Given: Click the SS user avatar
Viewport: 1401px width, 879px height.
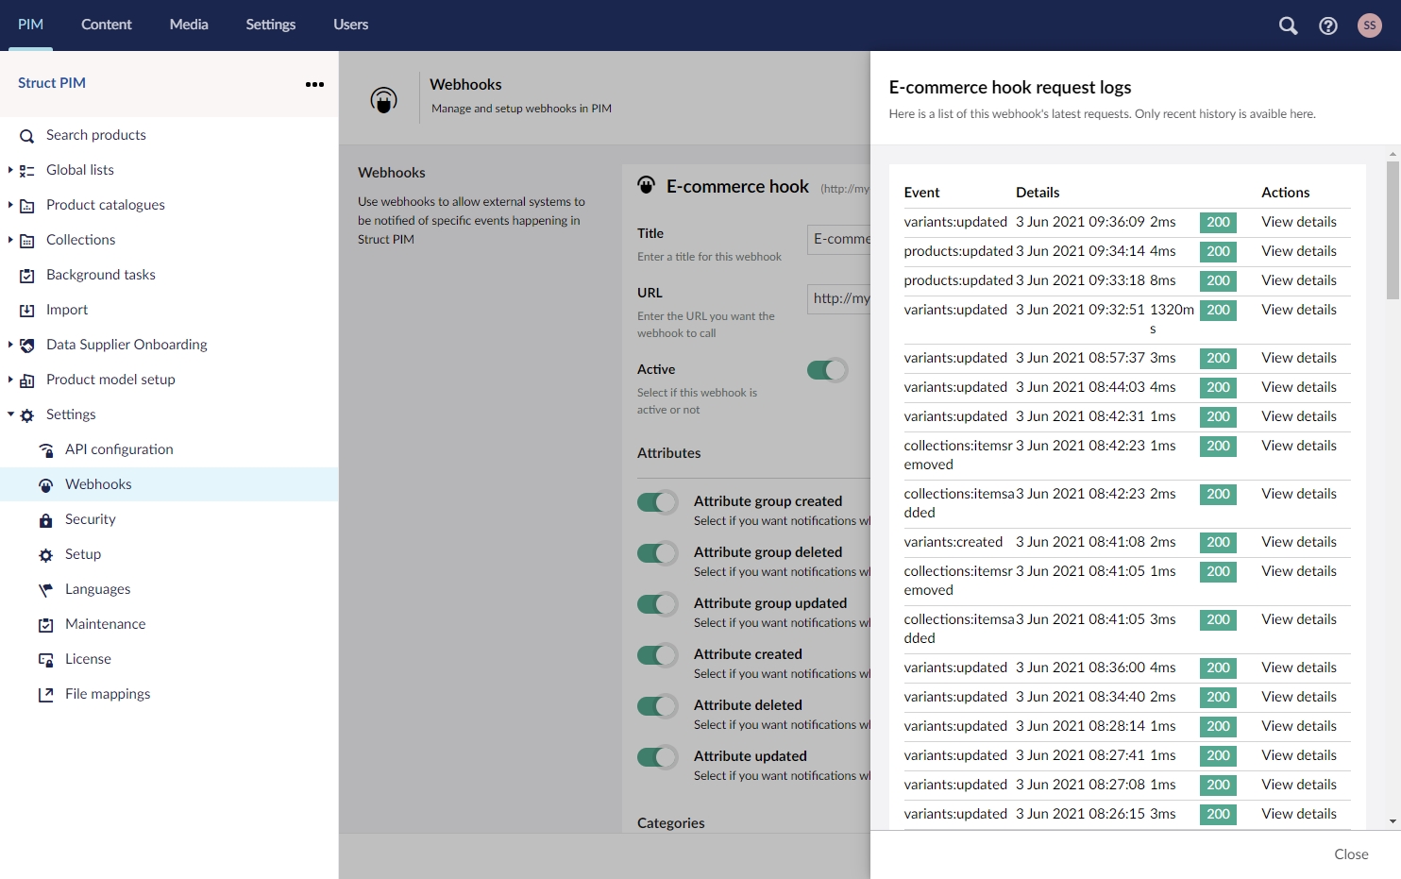Looking at the screenshot, I should (1369, 25).
